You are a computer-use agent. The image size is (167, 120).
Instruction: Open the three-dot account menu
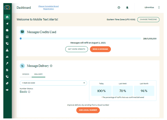tap(159, 8)
